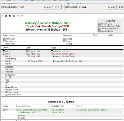Search for a Primary Individual
The height and width of the screenshot is (121, 124).
[47, 7]
